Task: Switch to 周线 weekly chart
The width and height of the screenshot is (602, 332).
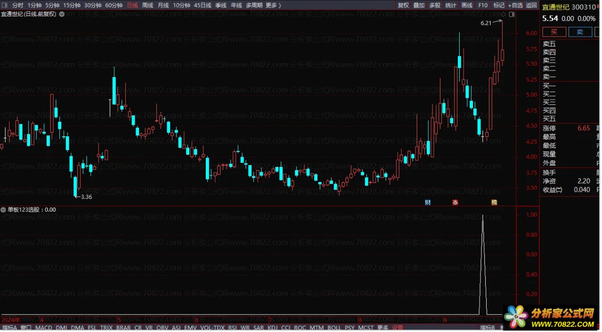Action: tap(148, 5)
